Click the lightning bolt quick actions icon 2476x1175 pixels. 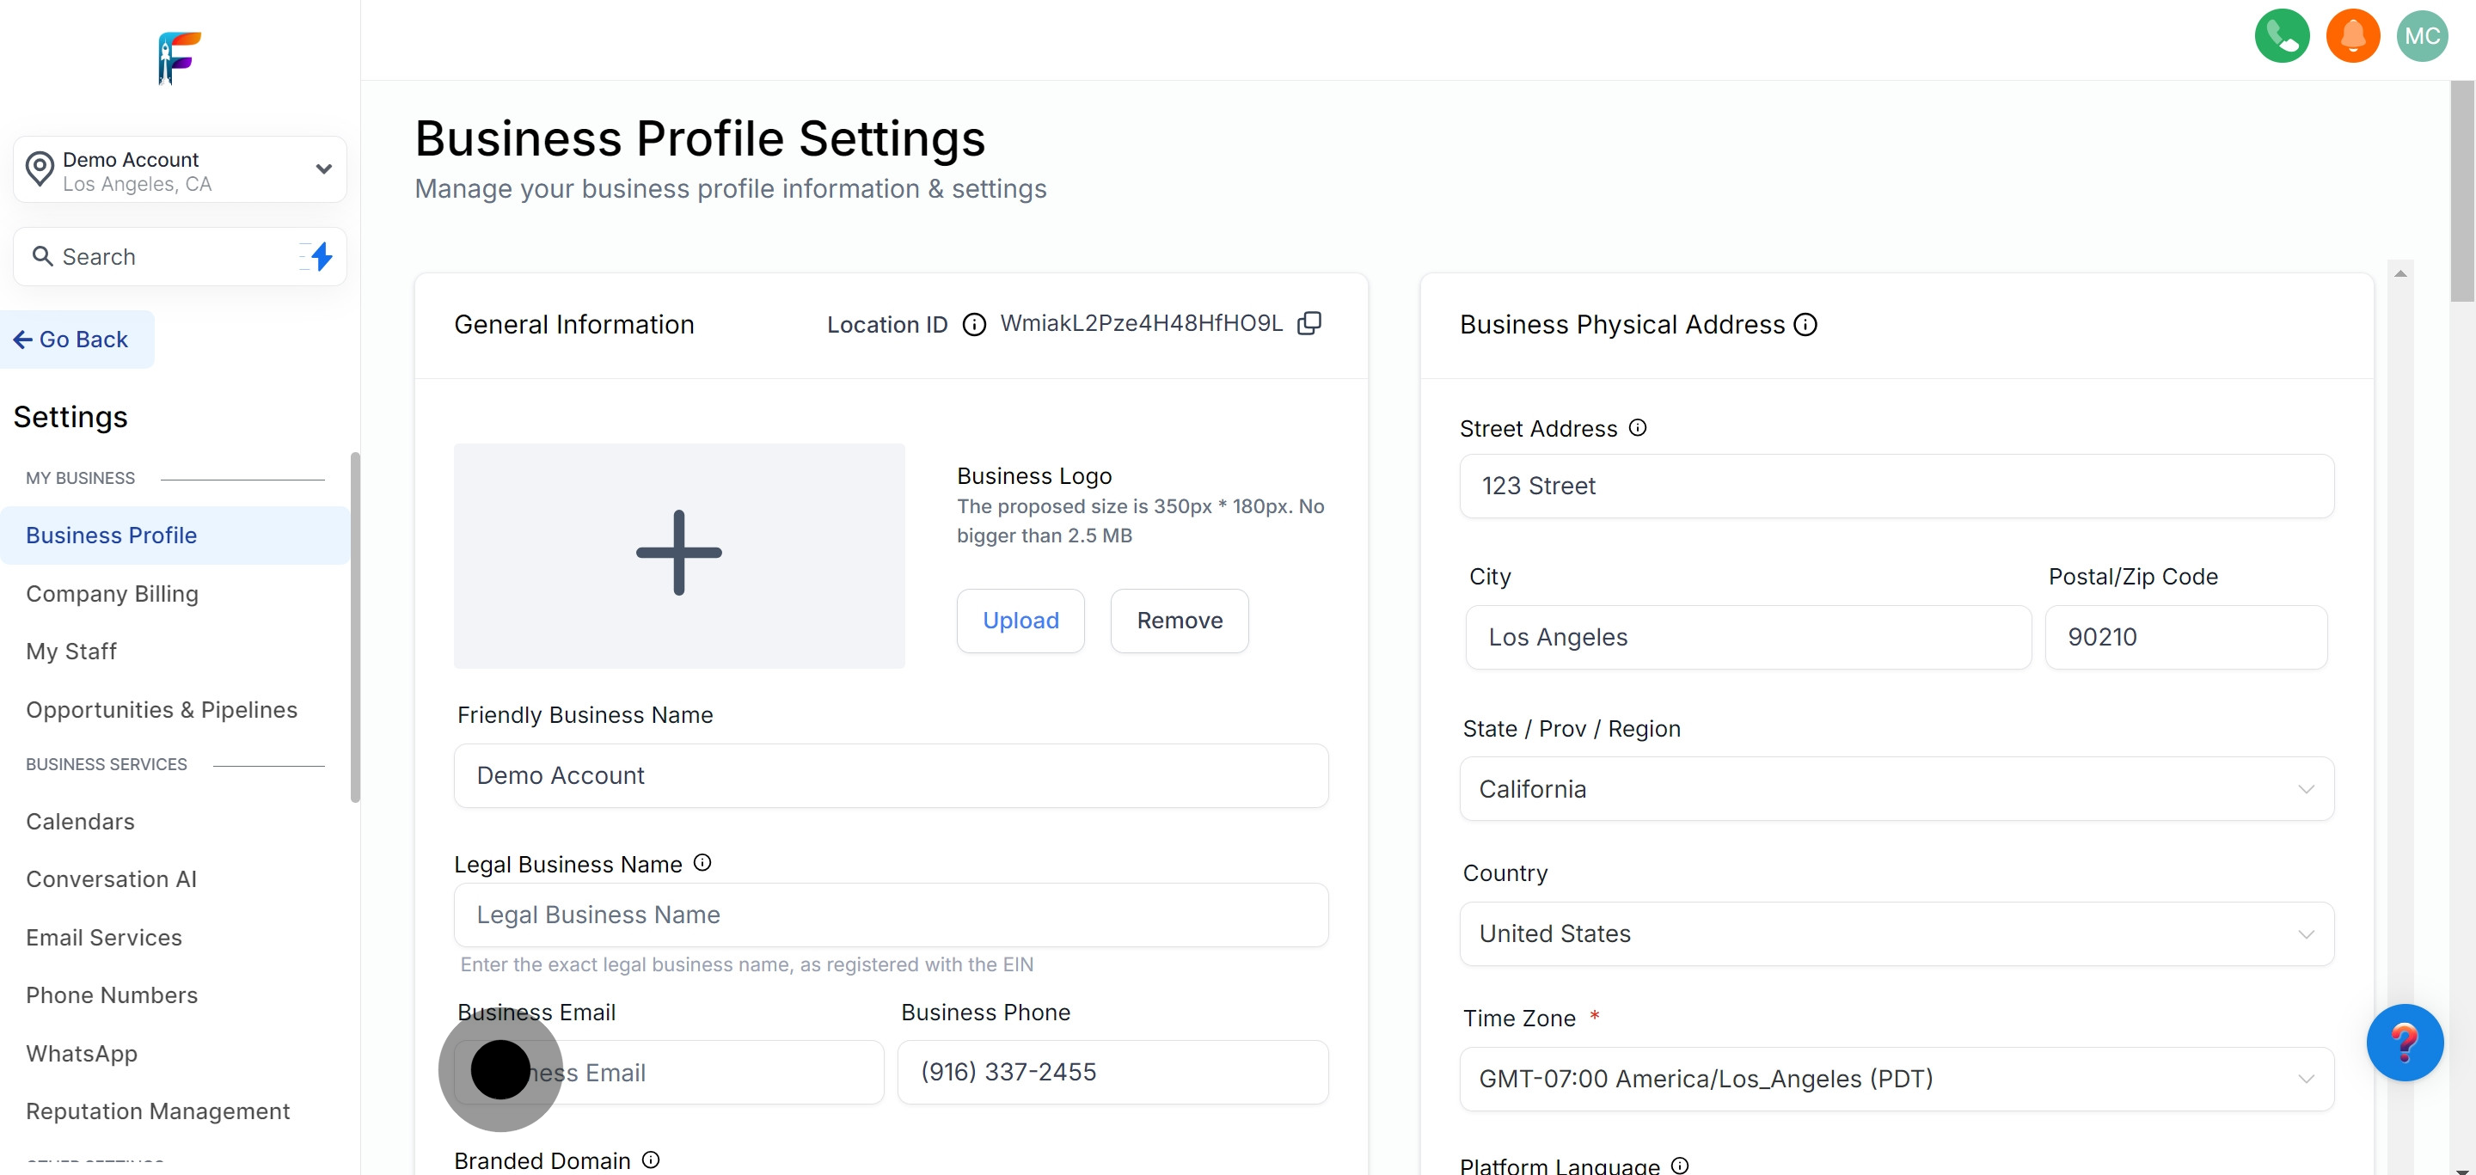321,256
